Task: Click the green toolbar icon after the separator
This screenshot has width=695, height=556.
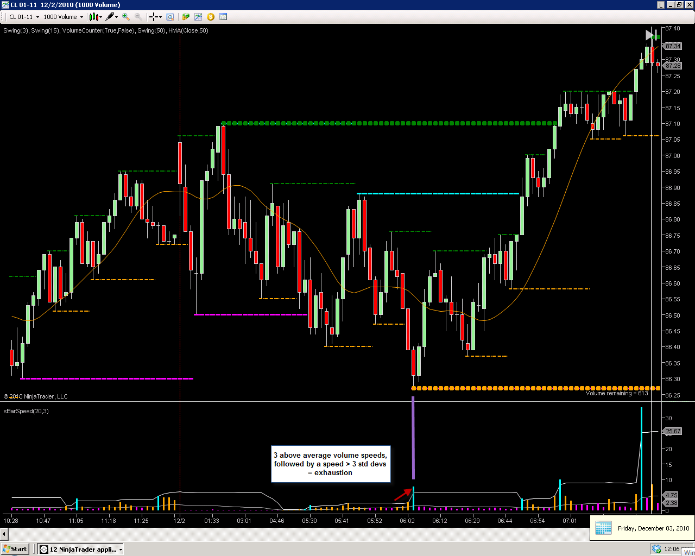Action: pos(186,17)
